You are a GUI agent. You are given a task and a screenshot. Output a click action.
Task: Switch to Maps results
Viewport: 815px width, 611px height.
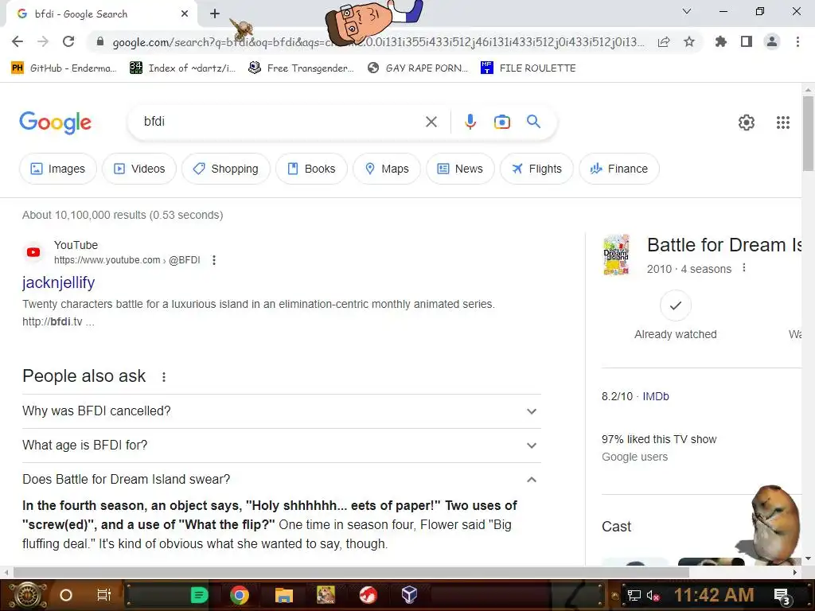387,169
